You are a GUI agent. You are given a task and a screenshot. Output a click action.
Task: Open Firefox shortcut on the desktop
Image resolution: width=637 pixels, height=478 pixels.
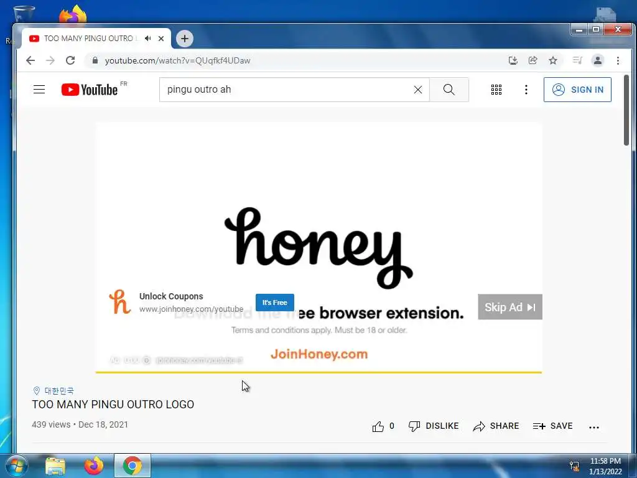73,14
